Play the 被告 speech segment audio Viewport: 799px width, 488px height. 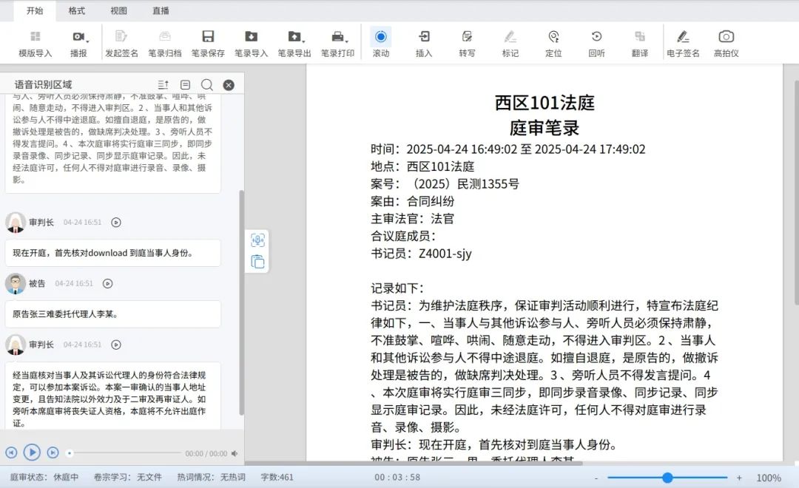(x=107, y=283)
